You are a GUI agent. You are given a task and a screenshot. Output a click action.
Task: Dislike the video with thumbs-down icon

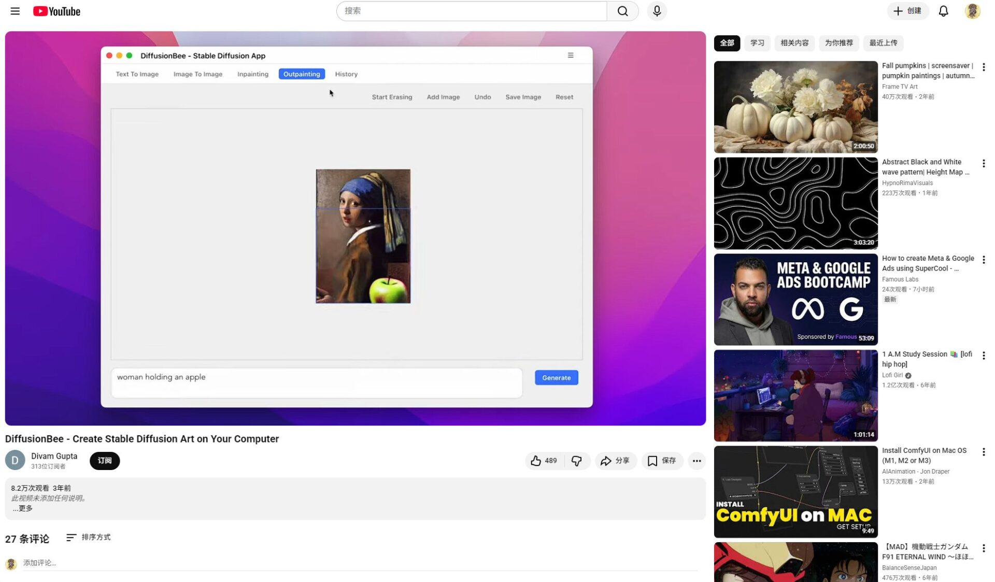click(576, 460)
